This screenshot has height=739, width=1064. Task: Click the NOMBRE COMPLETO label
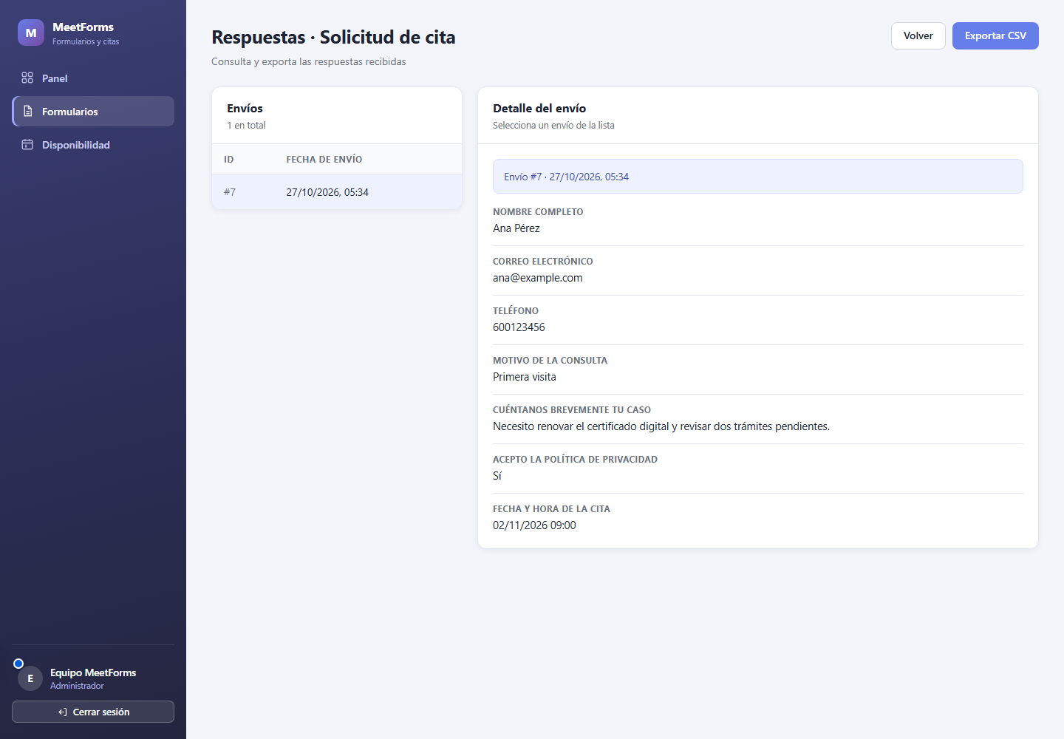click(x=538, y=212)
